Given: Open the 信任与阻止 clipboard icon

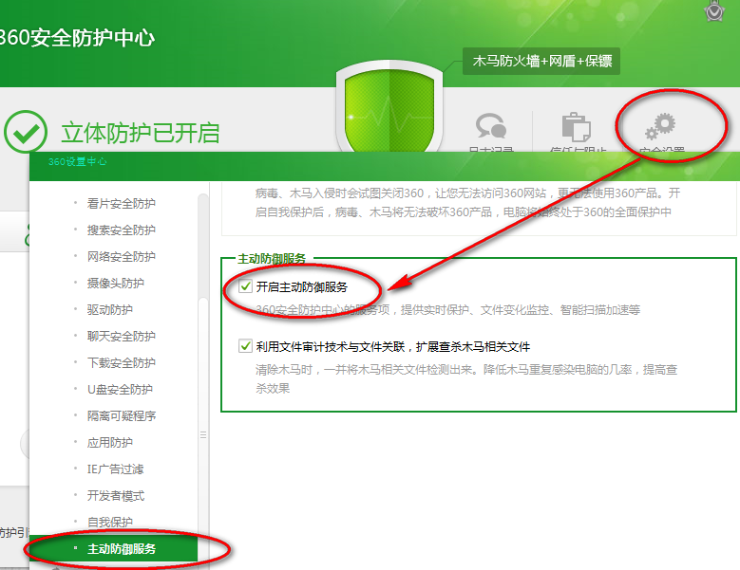Looking at the screenshot, I should coord(576,127).
